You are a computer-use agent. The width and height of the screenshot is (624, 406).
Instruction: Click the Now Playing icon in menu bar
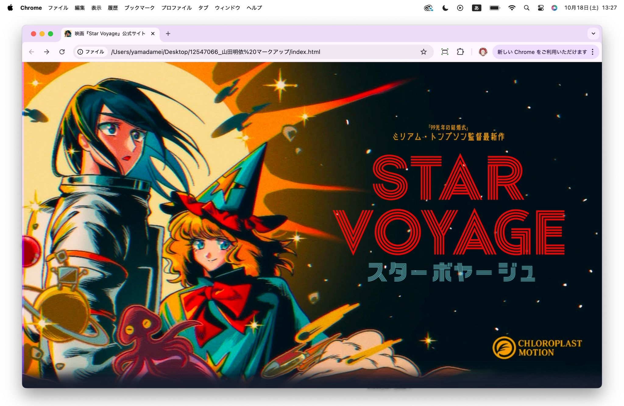point(460,8)
